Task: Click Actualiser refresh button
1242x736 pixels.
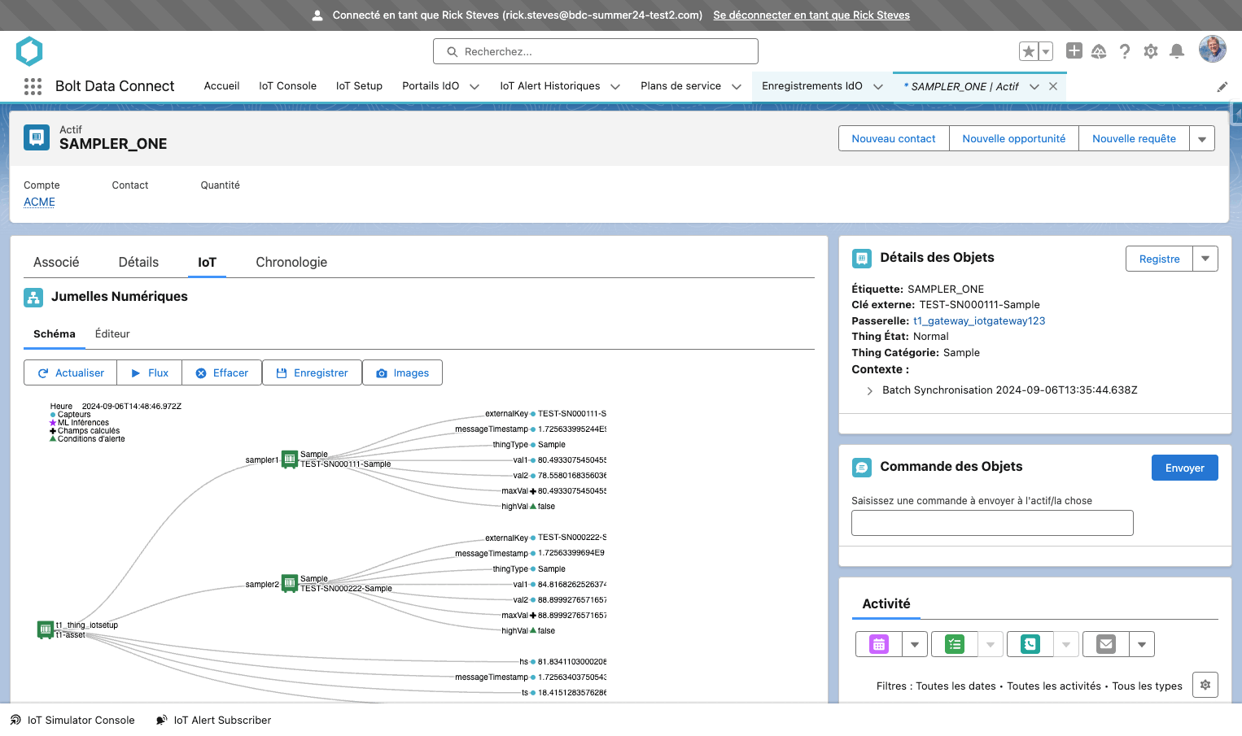Action: [71, 372]
